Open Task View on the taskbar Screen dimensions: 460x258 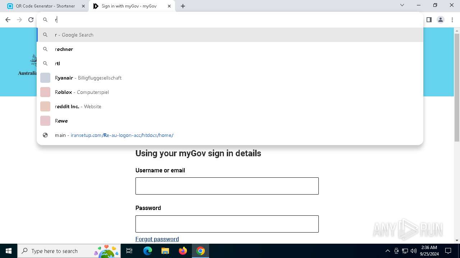tap(129, 251)
